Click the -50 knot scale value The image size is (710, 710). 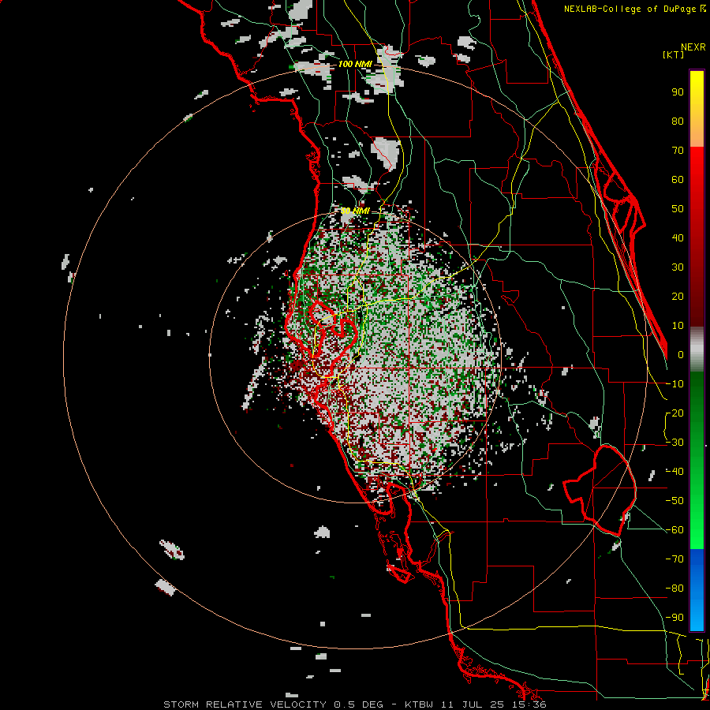(674, 501)
